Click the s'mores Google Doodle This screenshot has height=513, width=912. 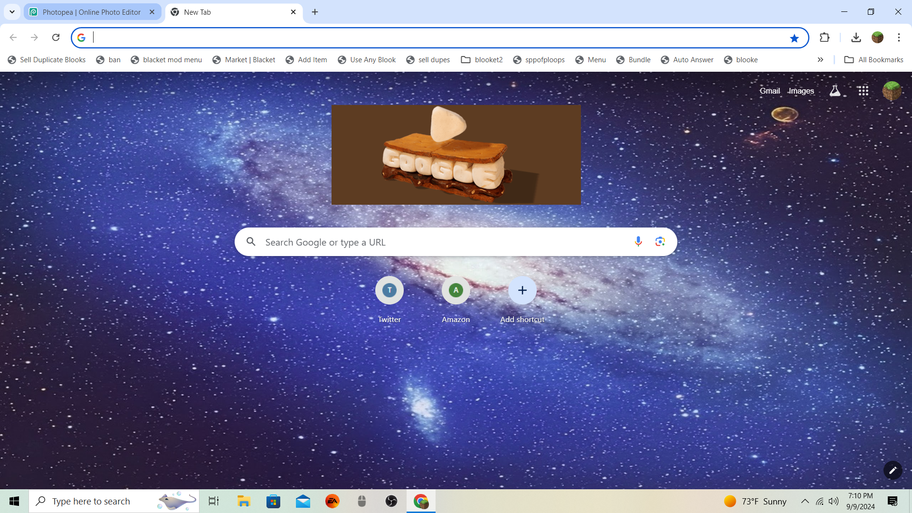[456, 155]
